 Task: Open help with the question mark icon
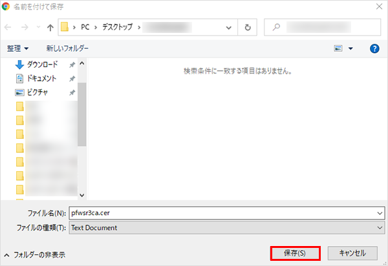(x=374, y=48)
